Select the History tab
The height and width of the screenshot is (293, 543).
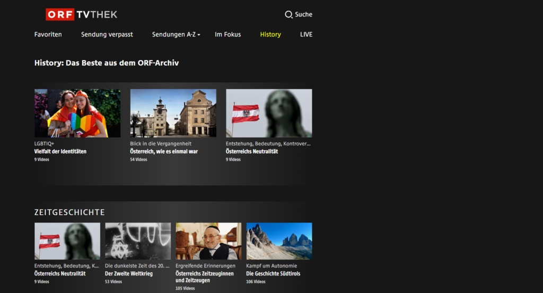(270, 35)
